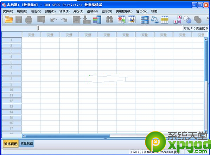This screenshot has height=155, width=211.
Task: Open the 帮助 menu
Action: [154, 11]
